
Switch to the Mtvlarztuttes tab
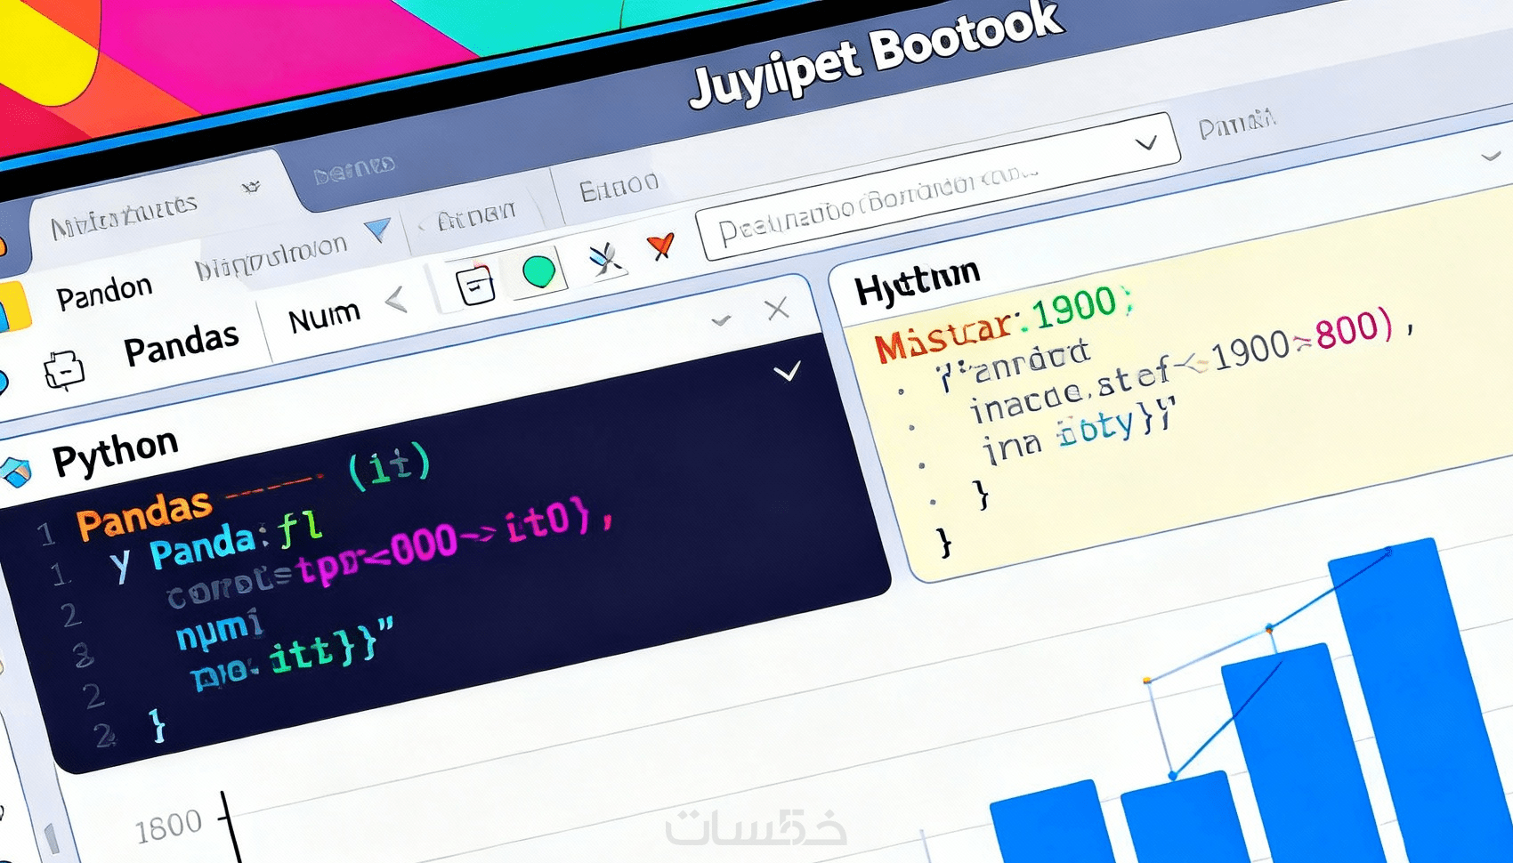(124, 215)
